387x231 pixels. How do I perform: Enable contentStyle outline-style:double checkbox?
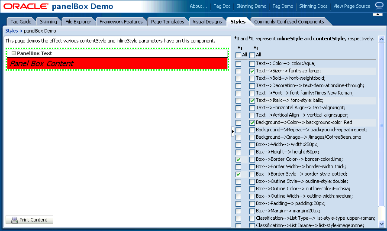252,182
